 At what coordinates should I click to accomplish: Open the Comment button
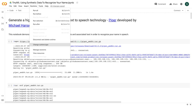pos(160,4)
